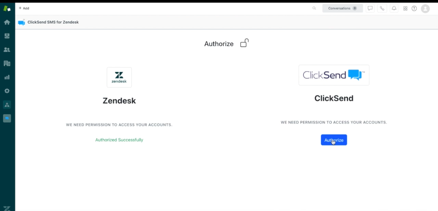The width and height of the screenshot is (438, 211).
Task: Open the Admin gear icon
Action: (x=7, y=91)
